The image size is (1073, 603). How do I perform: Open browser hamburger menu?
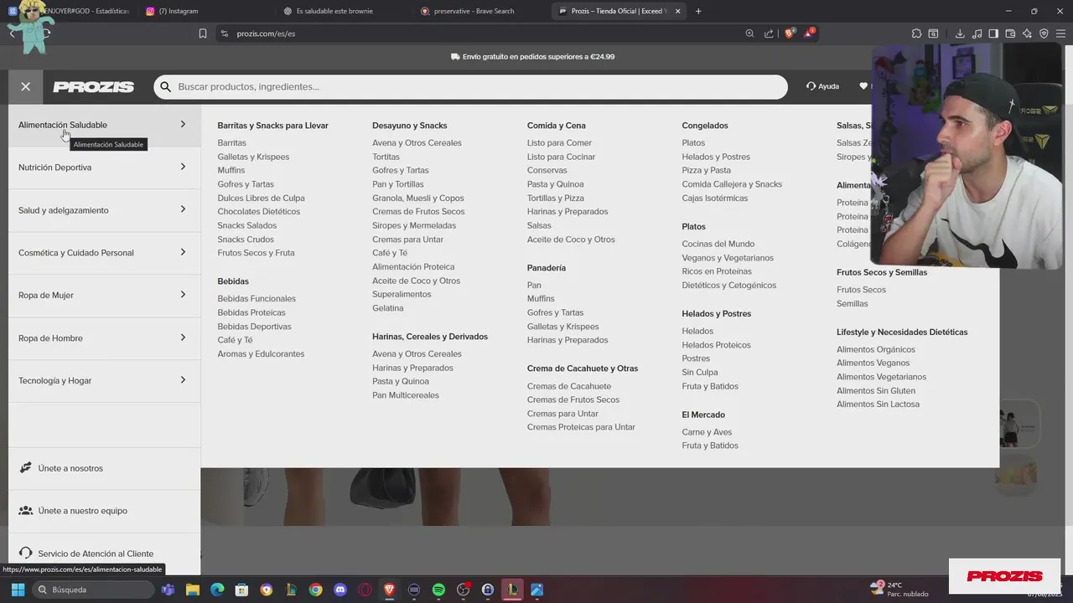click(1060, 33)
